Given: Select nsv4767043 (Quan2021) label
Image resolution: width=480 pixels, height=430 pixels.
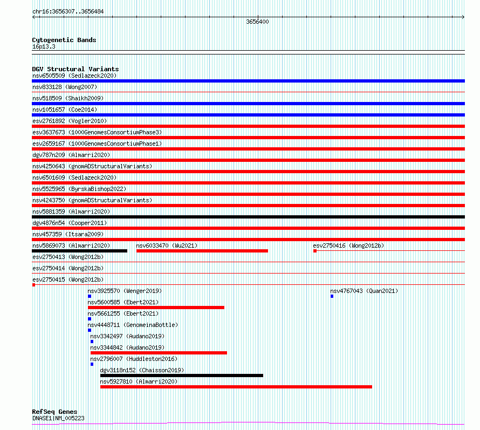Looking at the screenshot, I should (x=364, y=291).
